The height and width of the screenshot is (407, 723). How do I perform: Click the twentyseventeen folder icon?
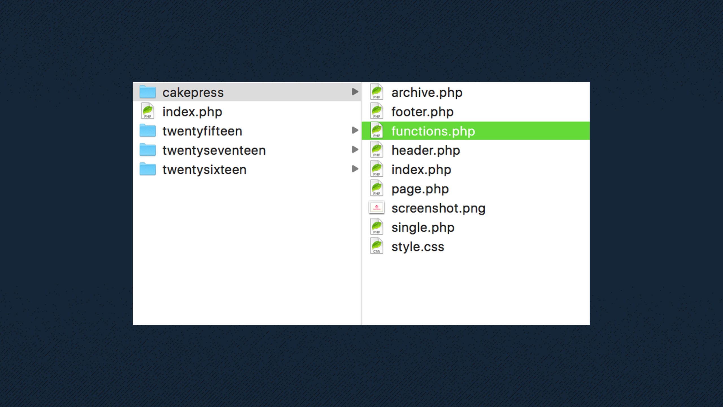[147, 150]
